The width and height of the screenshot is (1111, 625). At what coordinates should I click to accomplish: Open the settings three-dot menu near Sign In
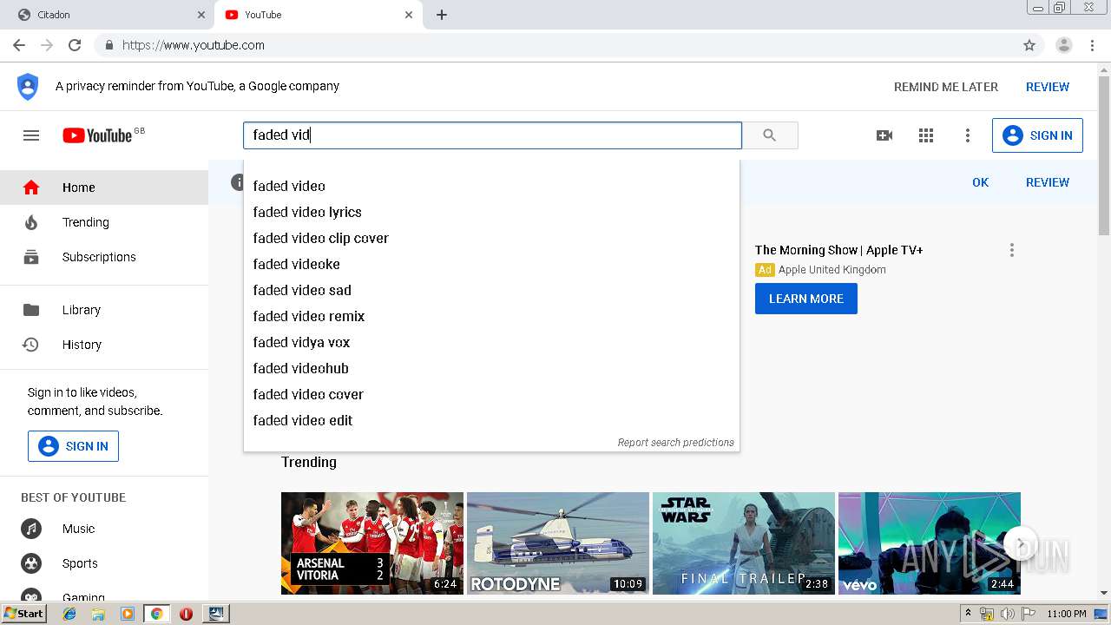coord(968,135)
